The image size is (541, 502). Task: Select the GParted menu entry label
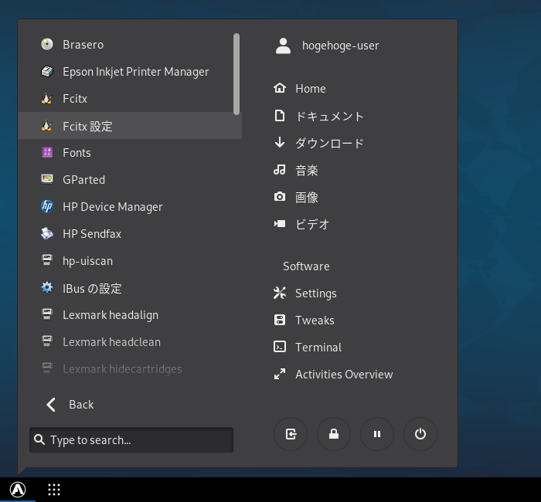tap(83, 180)
